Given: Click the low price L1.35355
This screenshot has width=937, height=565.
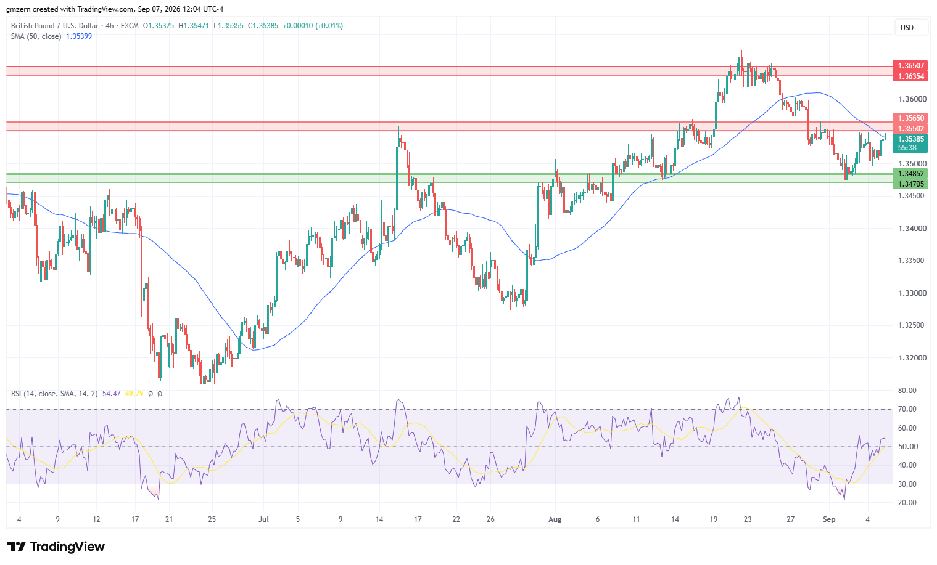Looking at the screenshot, I should click(229, 26).
